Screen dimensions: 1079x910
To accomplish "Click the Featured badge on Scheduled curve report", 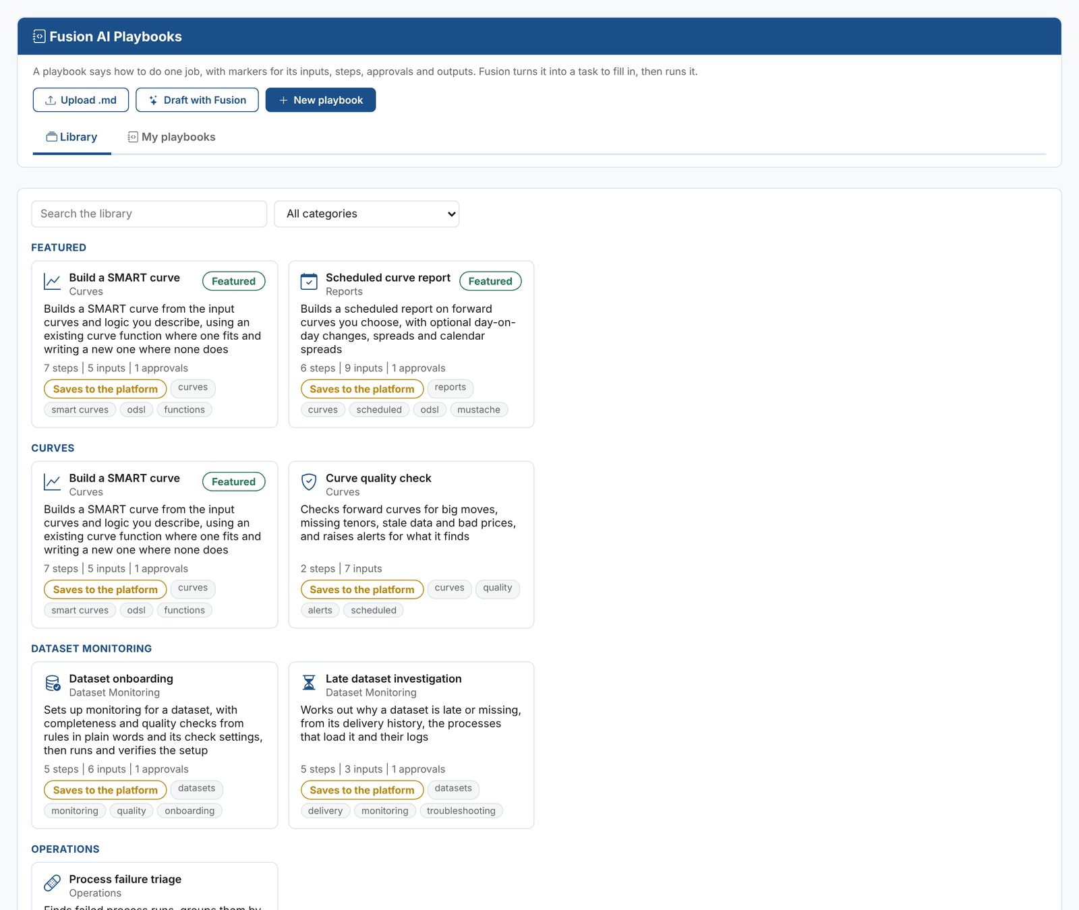I will tap(490, 281).
